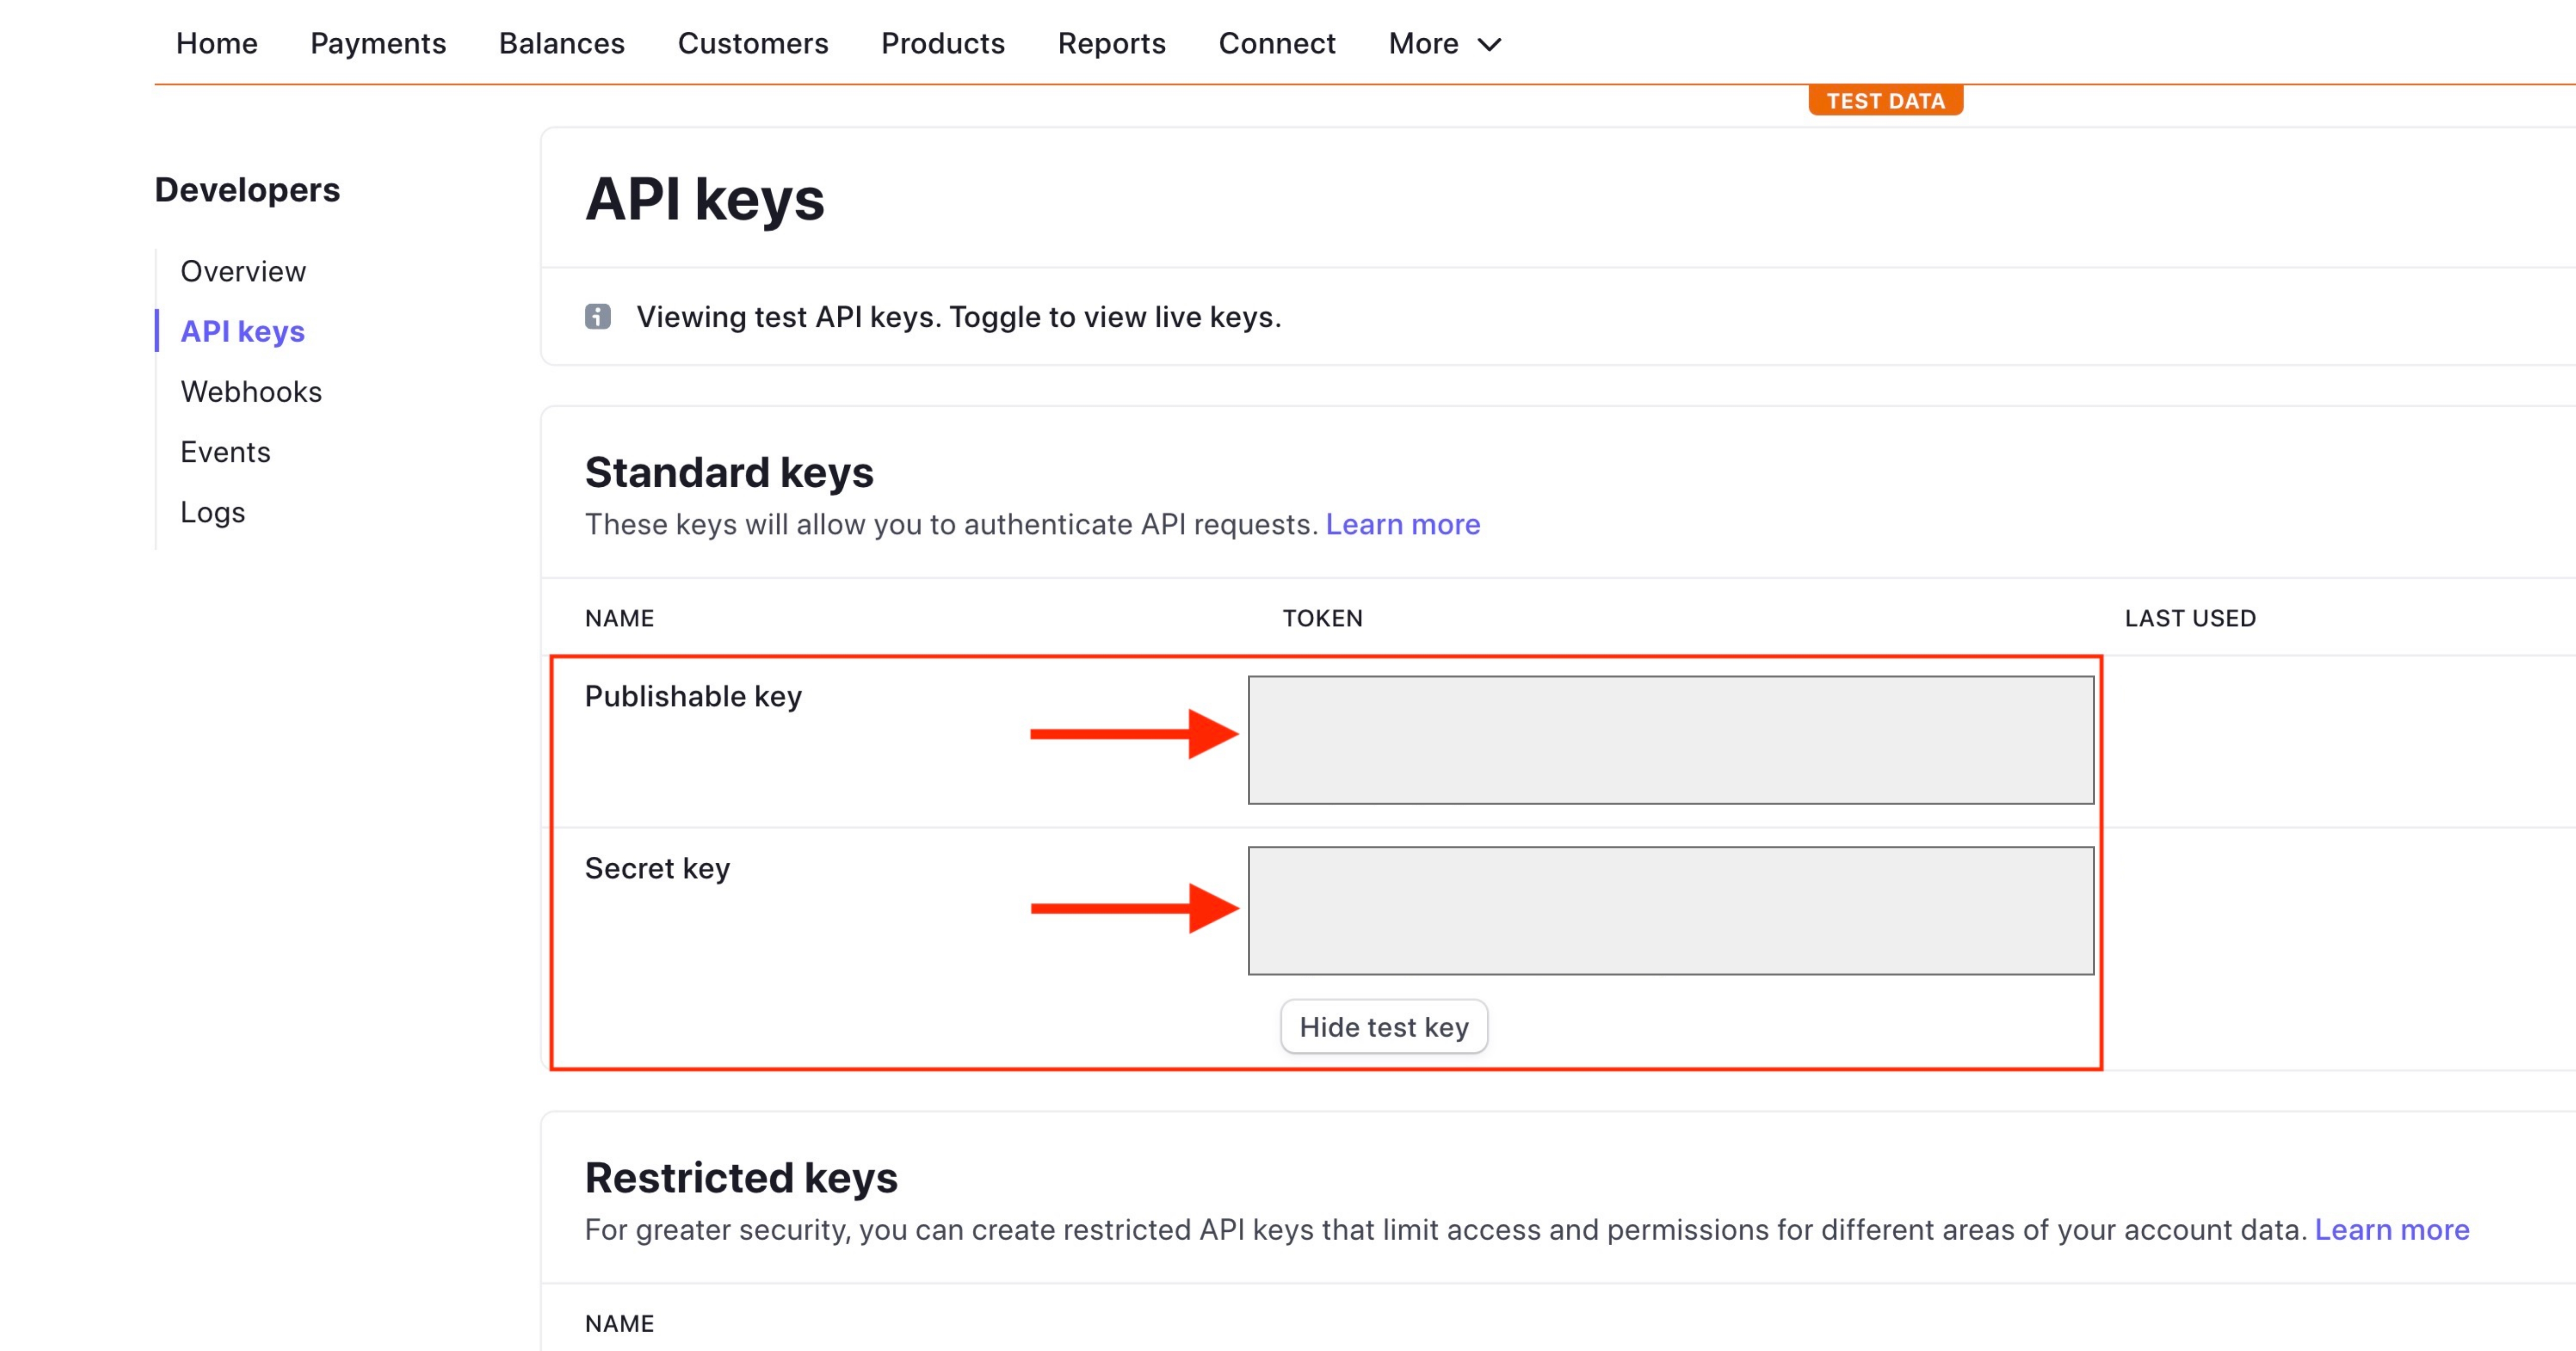
Task: Open the Home tab in top navigation
Action: [x=216, y=43]
